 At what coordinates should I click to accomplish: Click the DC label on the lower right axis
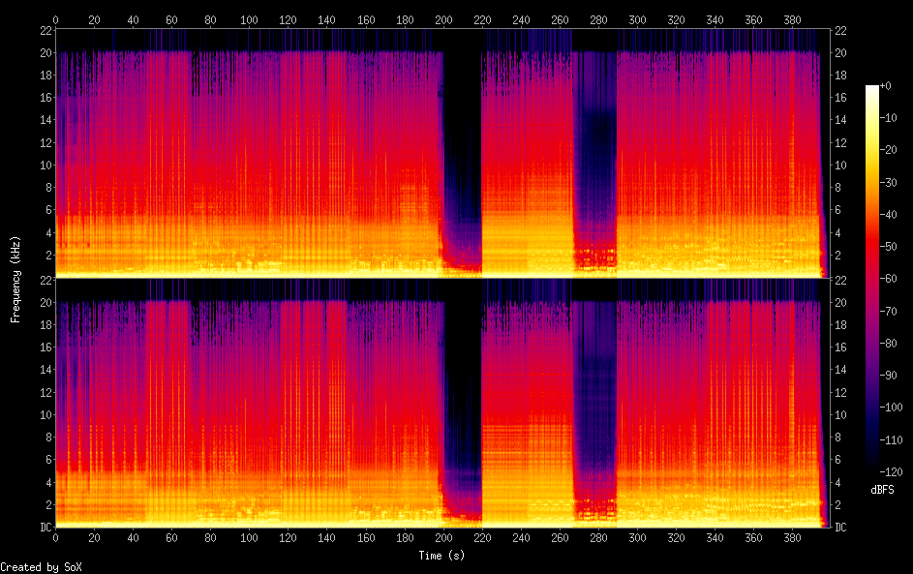click(x=841, y=527)
